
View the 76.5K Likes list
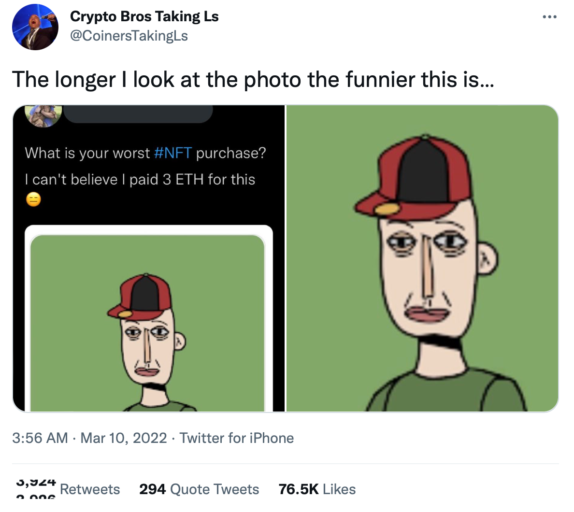317,489
